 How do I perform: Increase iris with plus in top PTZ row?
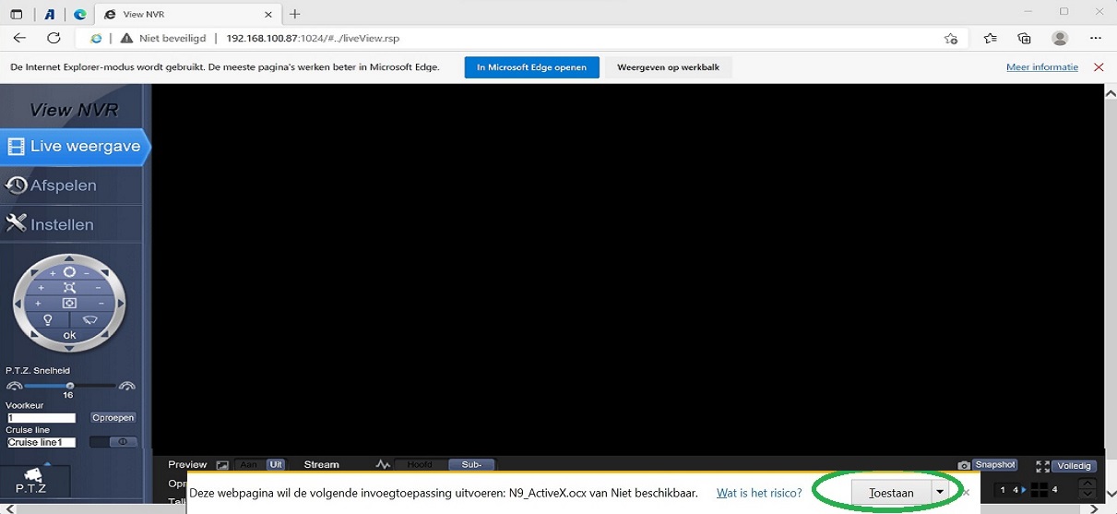[x=53, y=273]
